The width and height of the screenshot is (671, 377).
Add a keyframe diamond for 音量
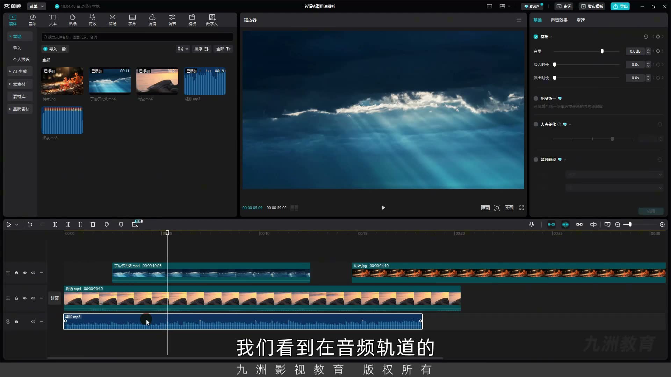click(658, 51)
